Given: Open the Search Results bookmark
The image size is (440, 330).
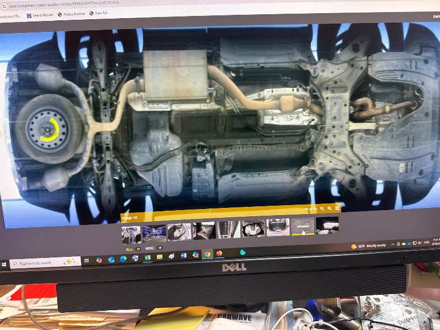Looking at the screenshot, I should (40, 15).
